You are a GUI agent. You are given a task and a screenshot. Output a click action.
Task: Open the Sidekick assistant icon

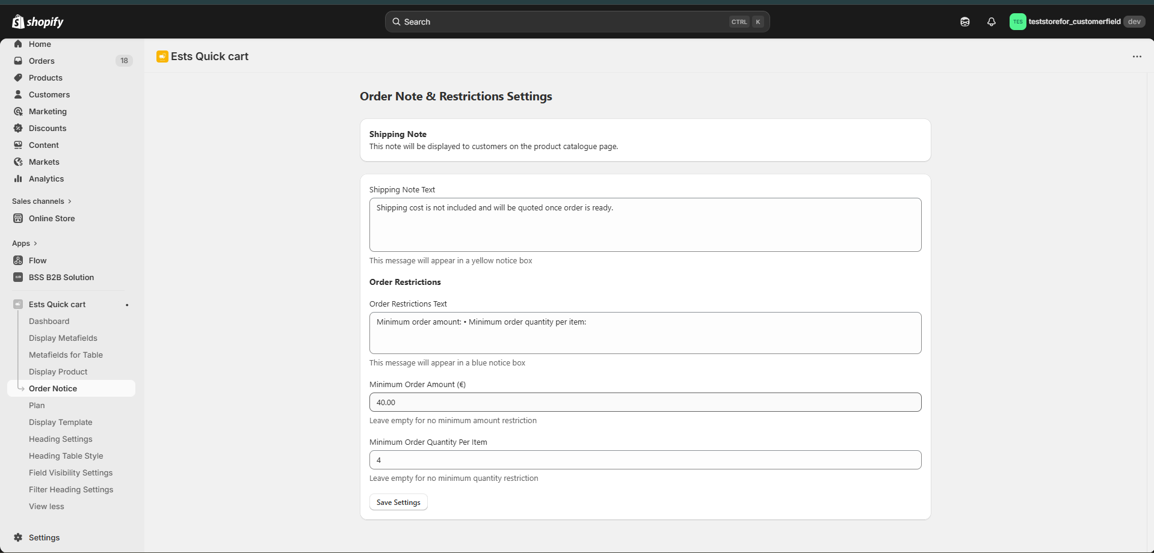pyautogui.click(x=964, y=22)
